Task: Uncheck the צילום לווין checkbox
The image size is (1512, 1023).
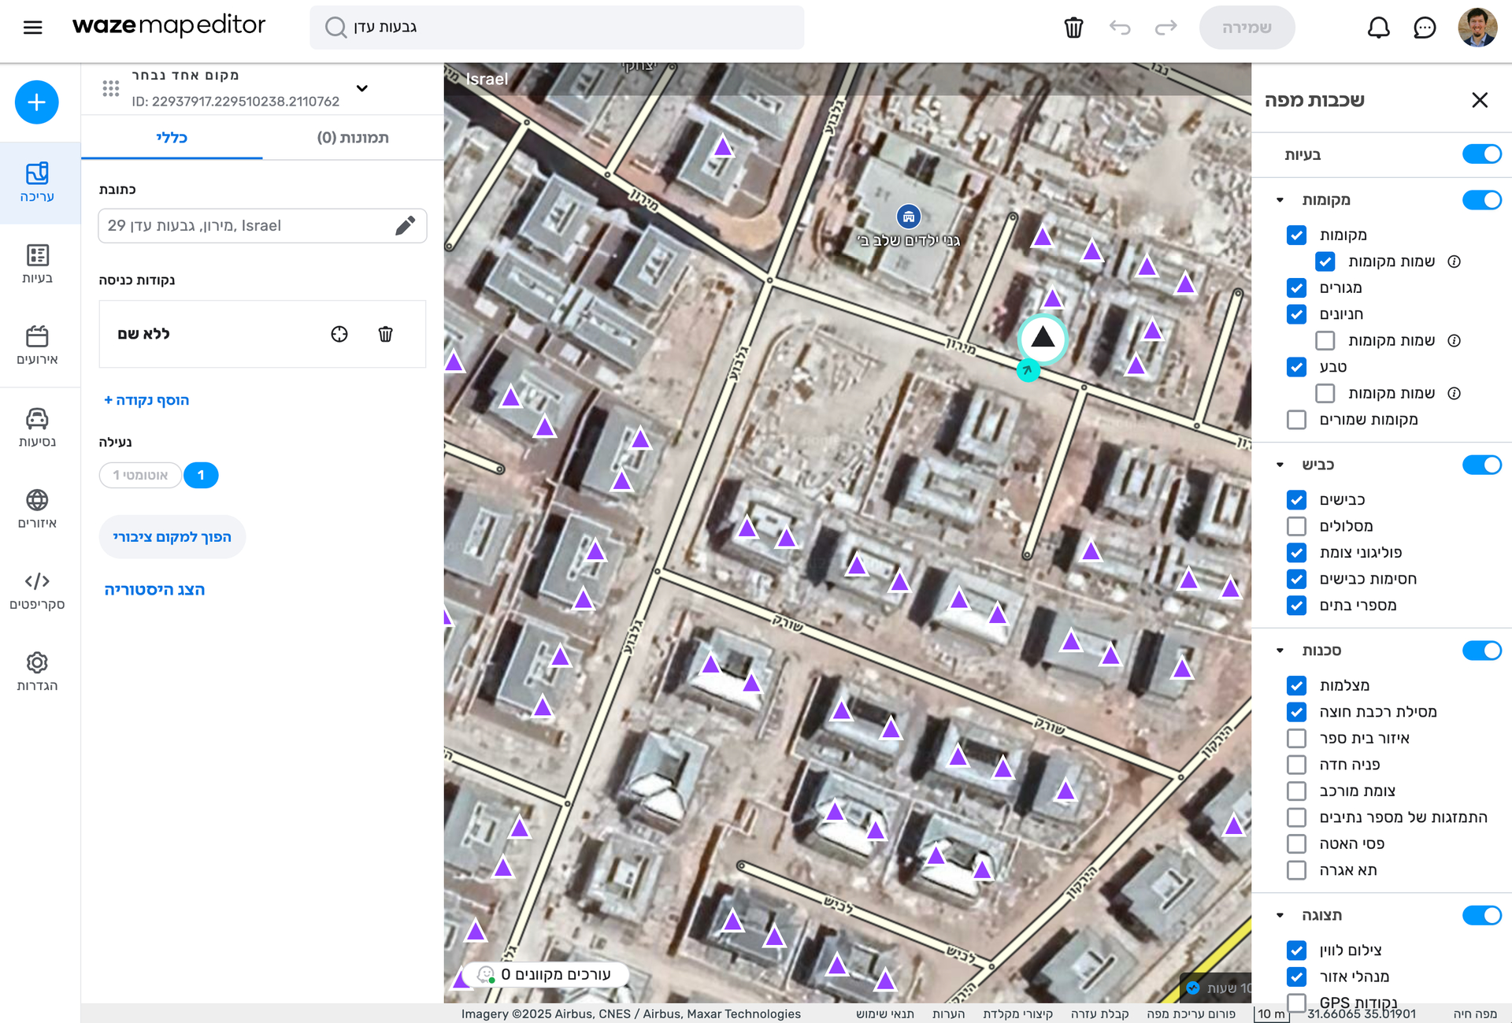Action: tap(1296, 951)
